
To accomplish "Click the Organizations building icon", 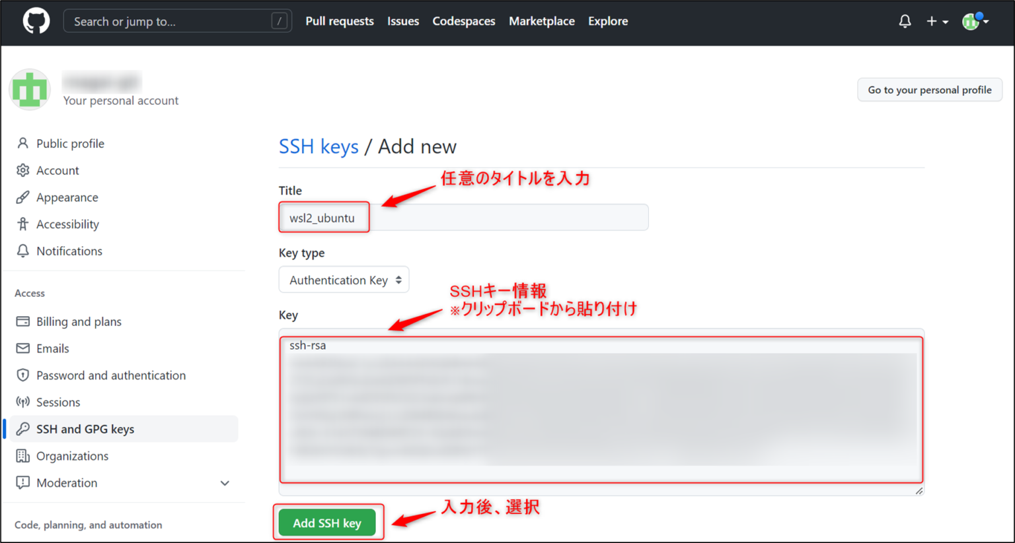I will 23,455.
